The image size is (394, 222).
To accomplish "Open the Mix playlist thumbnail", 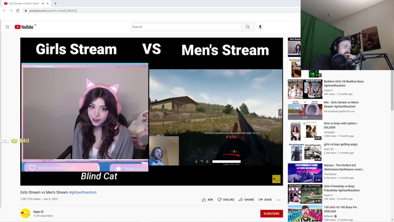I will [305, 110].
